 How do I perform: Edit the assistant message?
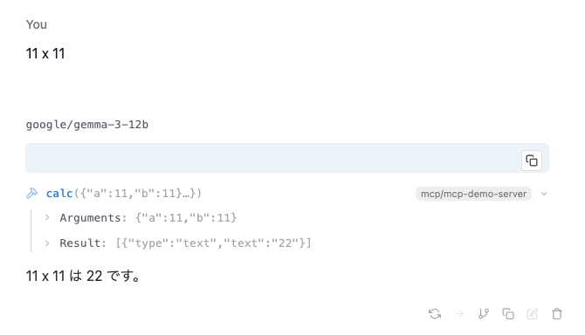pos(533,314)
